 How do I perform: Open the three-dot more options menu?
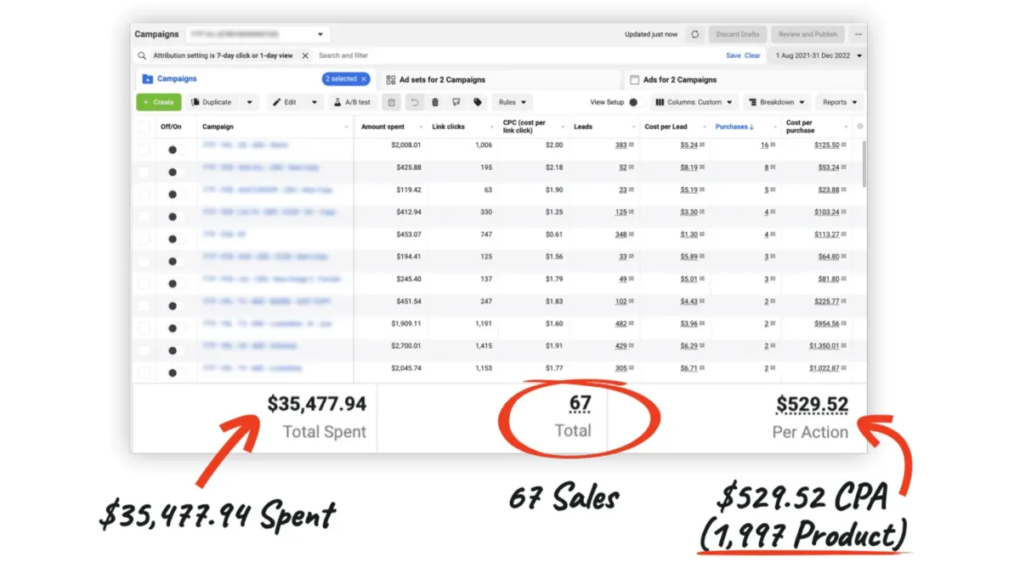pyautogui.click(x=858, y=35)
